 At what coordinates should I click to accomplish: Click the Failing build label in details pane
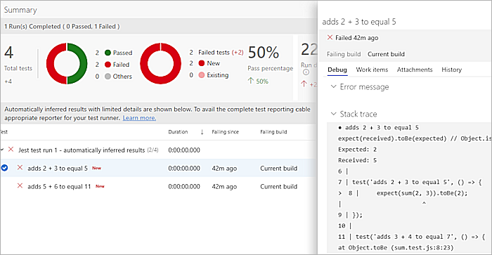pos(344,54)
